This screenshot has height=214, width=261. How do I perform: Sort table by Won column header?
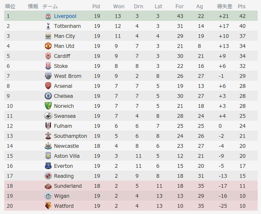[x=119, y=7]
